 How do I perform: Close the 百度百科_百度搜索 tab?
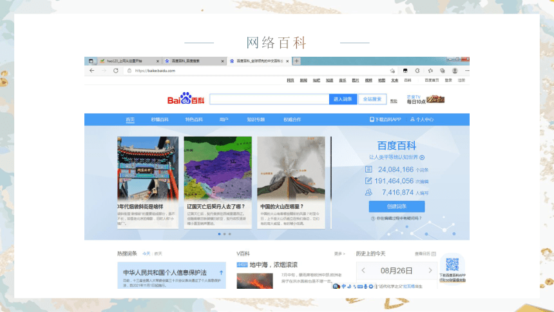[223, 61]
